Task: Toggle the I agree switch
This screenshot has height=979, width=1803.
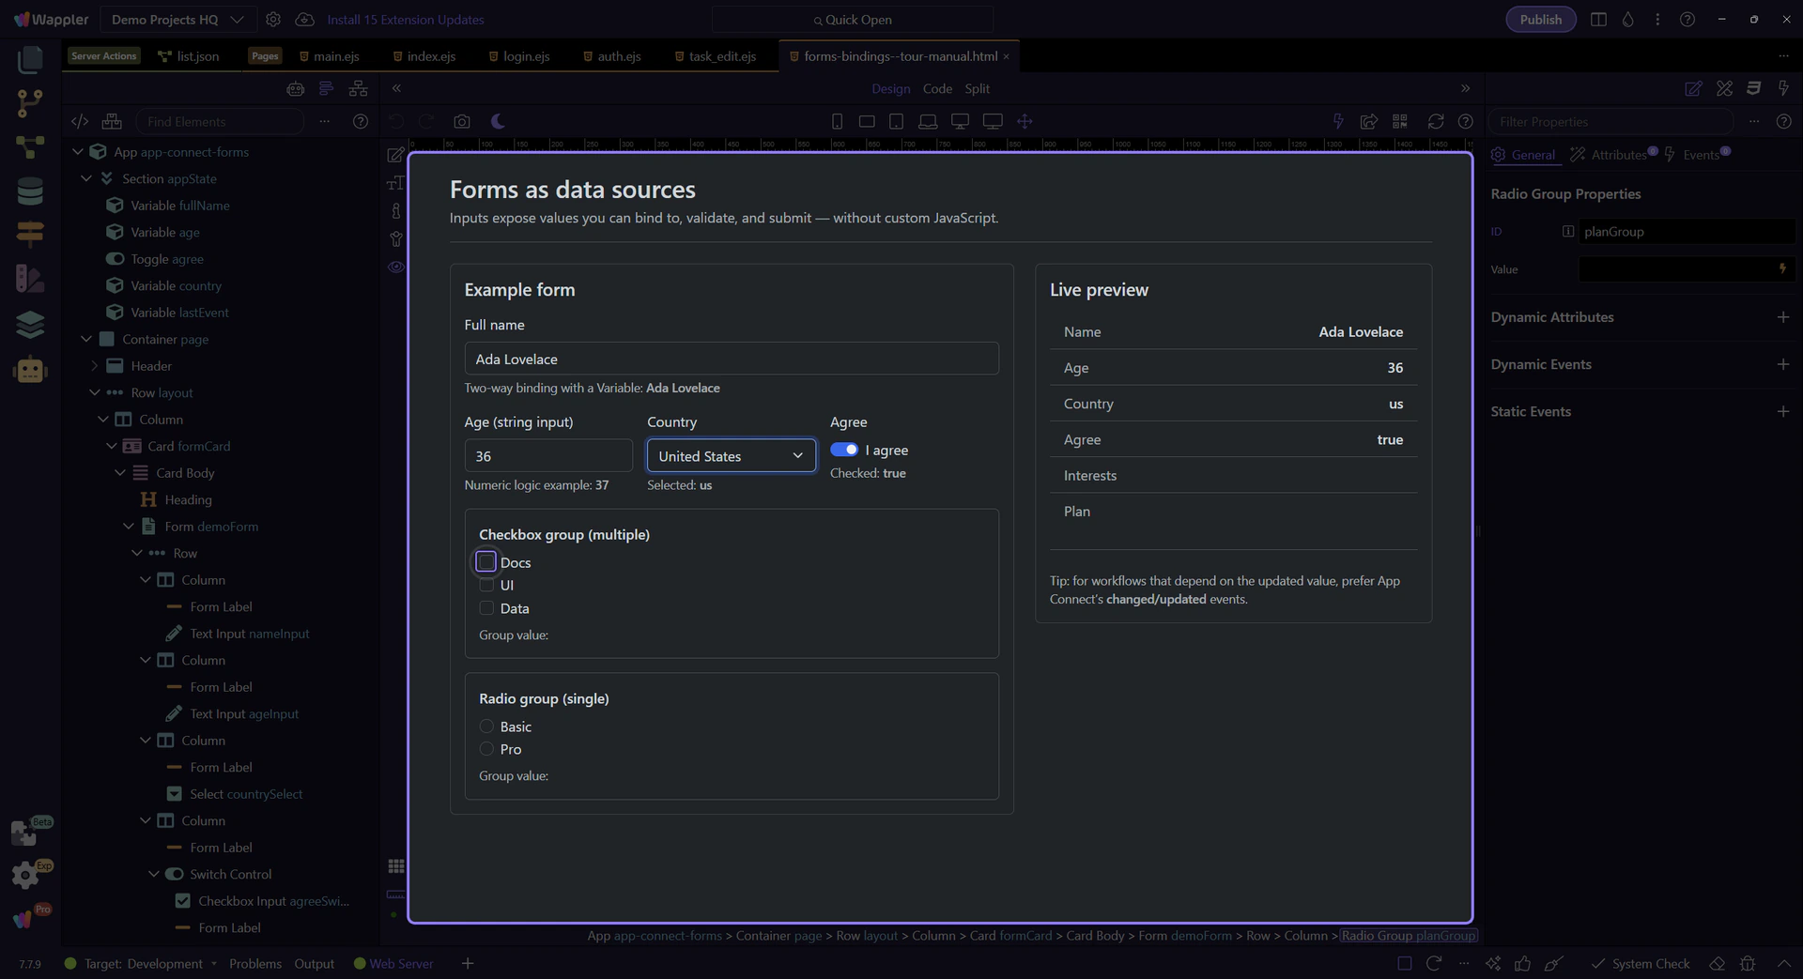Action: point(844,450)
